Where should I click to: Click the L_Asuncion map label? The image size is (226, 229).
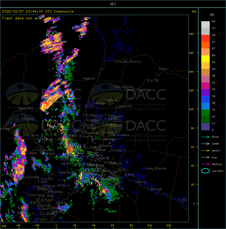point(124,106)
